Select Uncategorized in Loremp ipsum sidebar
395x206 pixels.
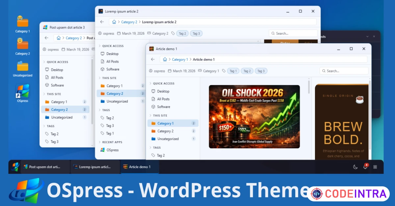[x=121, y=101]
